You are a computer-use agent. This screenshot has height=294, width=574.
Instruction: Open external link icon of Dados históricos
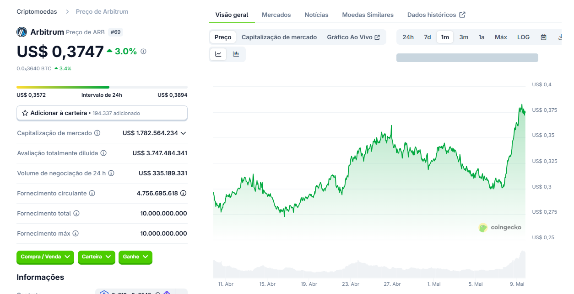click(x=462, y=15)
